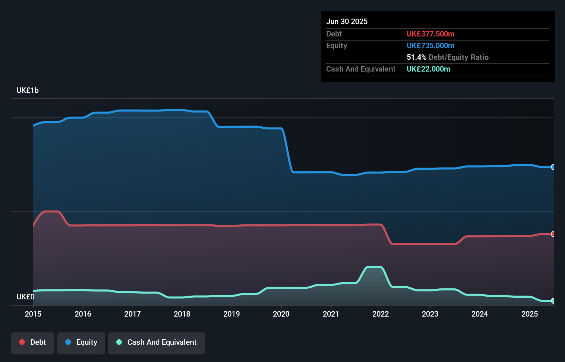Select the teal Cash endpoint marker on the chart
Viewport: 565px width, 362px height.
click(x=553, y=300)
